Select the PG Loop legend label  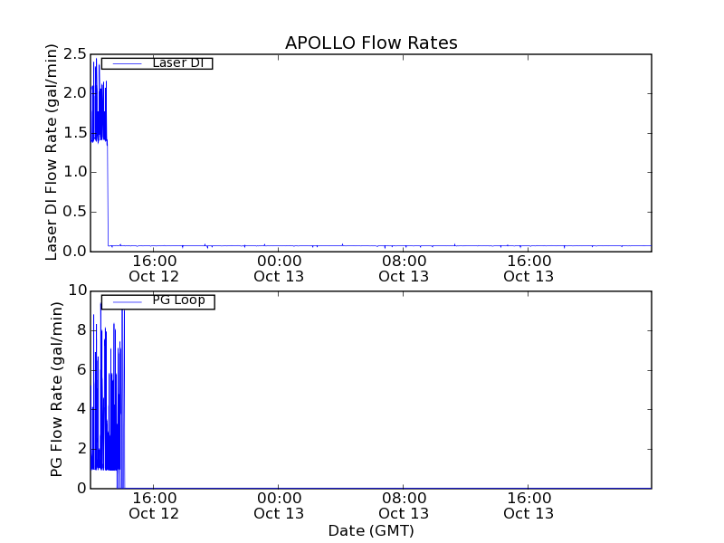(178, 300)
